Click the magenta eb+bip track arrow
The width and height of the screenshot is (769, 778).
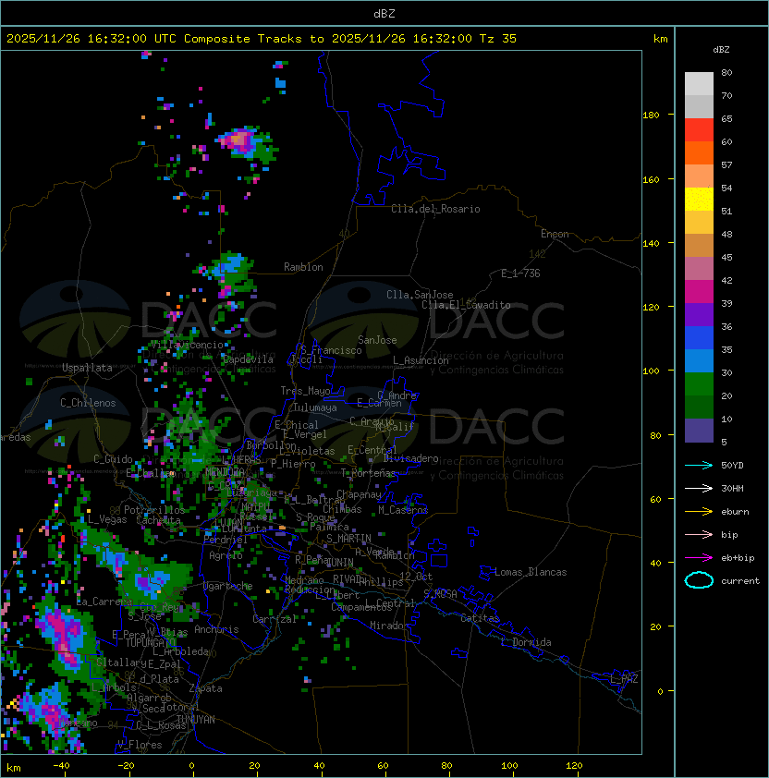click(699, 558)
